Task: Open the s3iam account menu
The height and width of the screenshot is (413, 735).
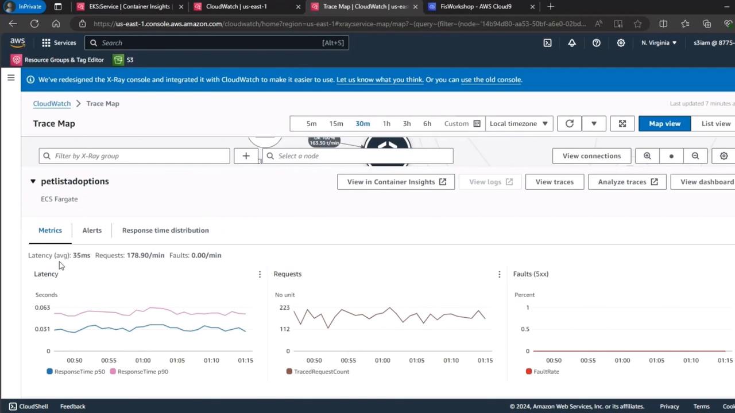Action: (x=714, y=43)
